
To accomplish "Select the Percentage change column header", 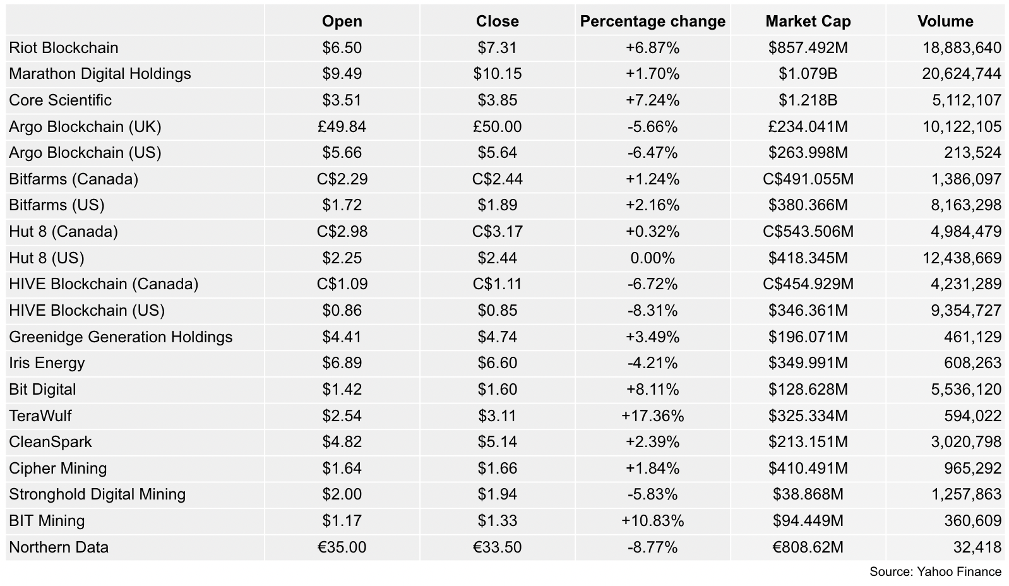I will pos(652,21).
